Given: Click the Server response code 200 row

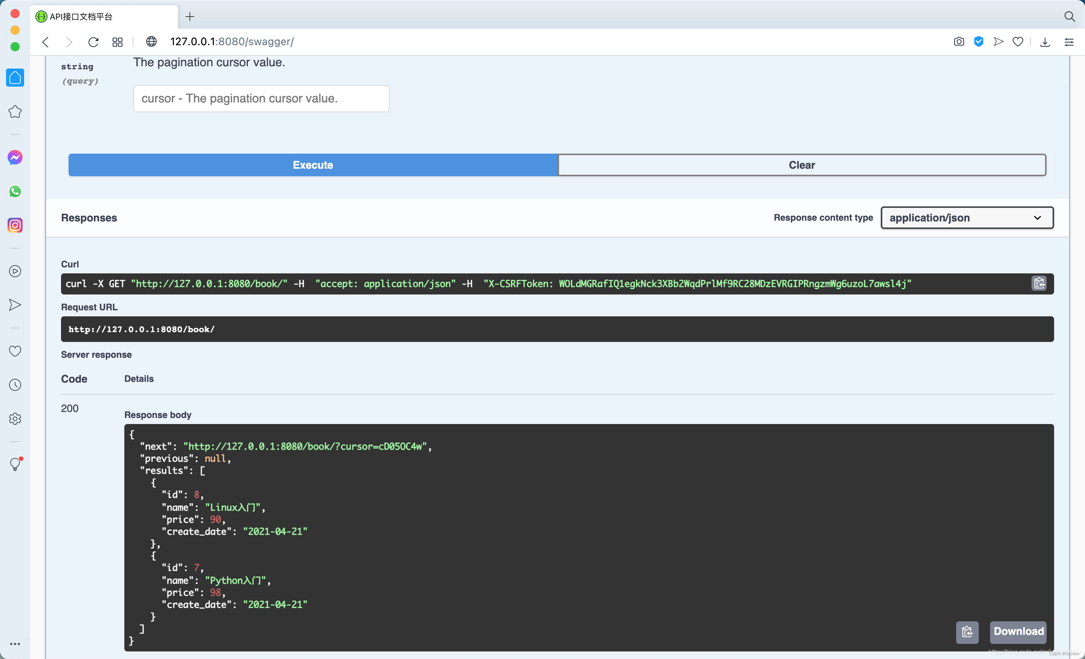Looking at the screenshot, I should coord(71,408).
